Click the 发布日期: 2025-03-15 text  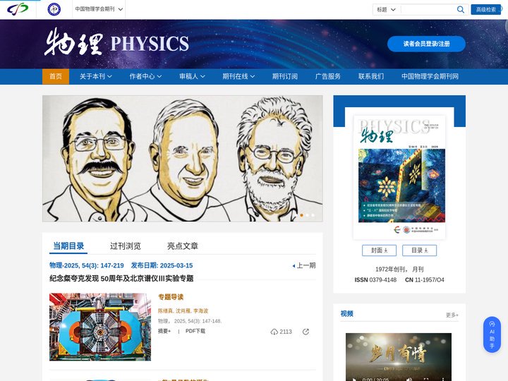[162, 266]
